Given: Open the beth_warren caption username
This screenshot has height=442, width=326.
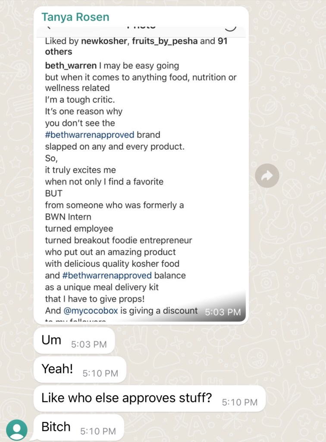Looking at the screenshot, I should coord(71,66).
